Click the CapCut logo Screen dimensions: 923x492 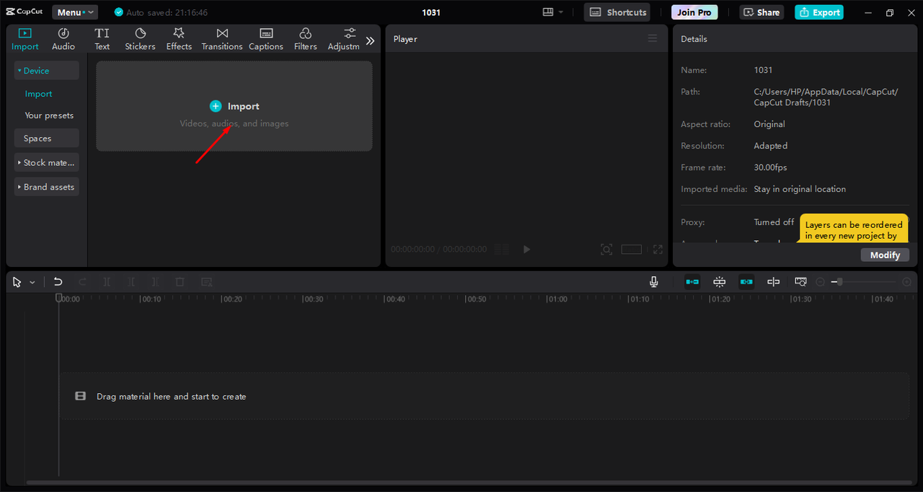pyautogui.click(x=25, y=12)
